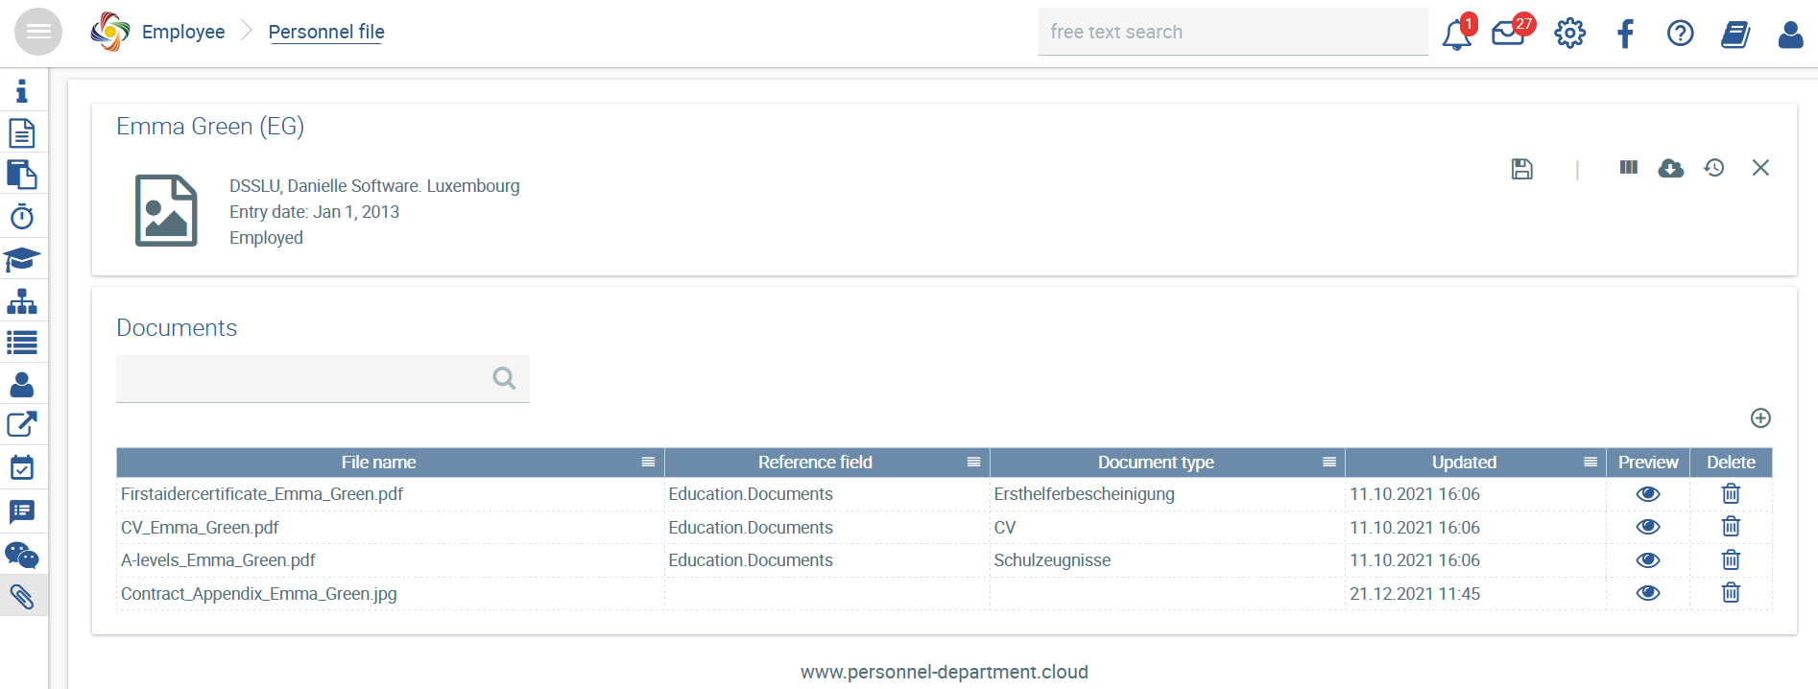Open the person sidebar icon
Screen dimensions: 1818x689
point(22,385)
